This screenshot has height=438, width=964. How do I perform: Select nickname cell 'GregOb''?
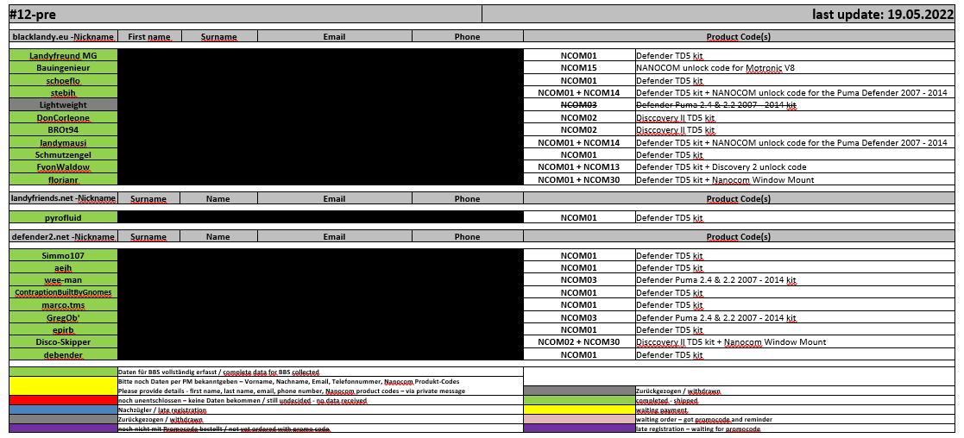pos(63,317)
